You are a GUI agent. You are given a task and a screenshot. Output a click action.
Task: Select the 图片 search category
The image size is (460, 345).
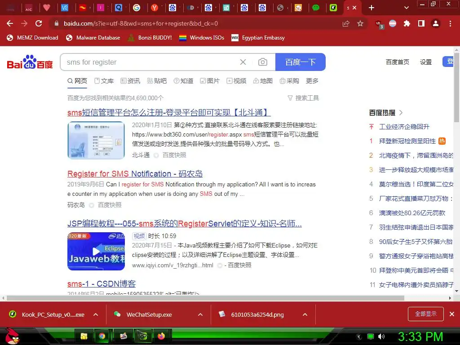(x=210, y=81)
